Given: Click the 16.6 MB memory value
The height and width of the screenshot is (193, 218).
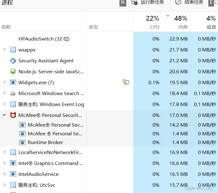Looking at the screenshot, I should 178,163.
